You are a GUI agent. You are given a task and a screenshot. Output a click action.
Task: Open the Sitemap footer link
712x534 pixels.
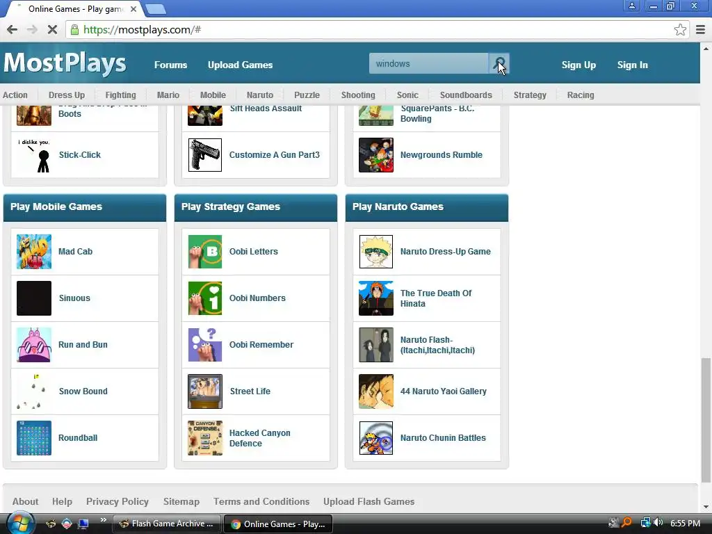(x=181, y=501)
